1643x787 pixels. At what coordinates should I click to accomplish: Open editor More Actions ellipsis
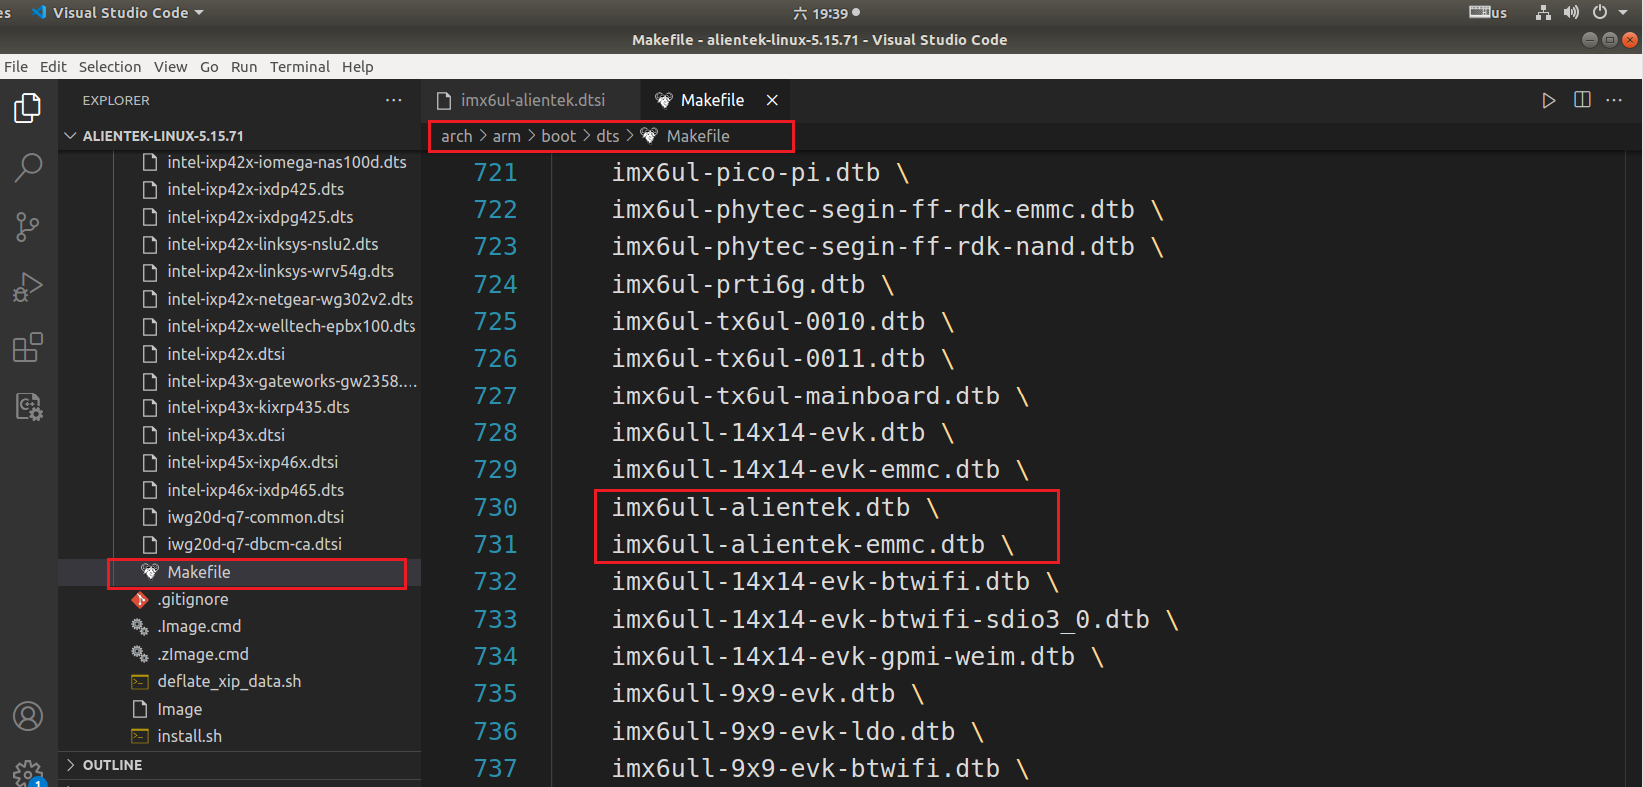(1614, 100)
